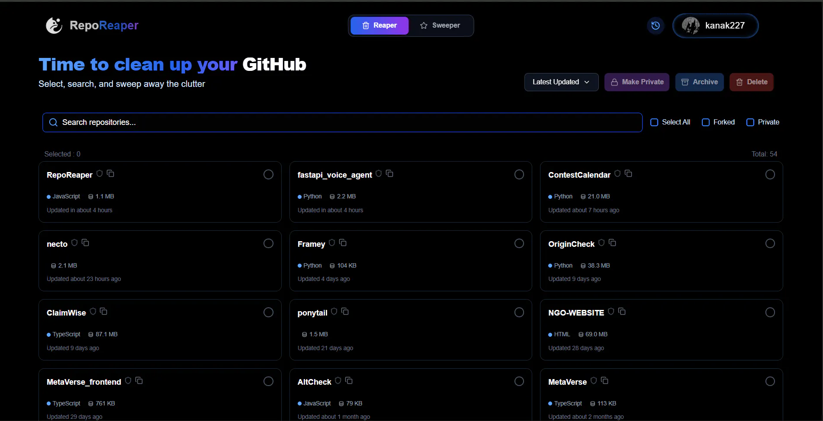
Task: Click the shield icon beside NGO-WEBSITE
Action: [x=611, y=311]
